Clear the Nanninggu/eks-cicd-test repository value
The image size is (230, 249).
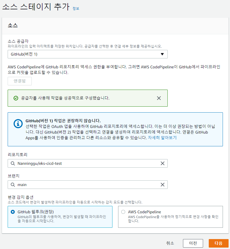point(162,163)
